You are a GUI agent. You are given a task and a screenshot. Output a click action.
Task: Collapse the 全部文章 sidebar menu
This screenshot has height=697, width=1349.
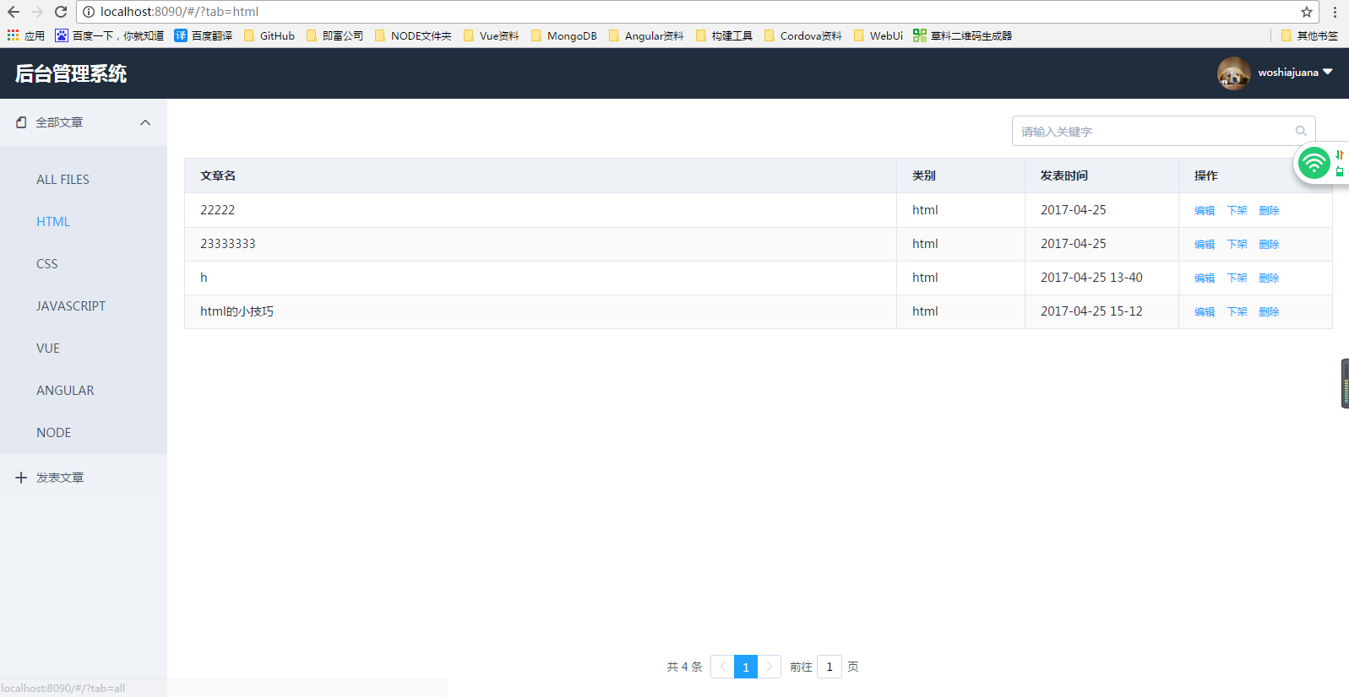(x=84, y=122)
